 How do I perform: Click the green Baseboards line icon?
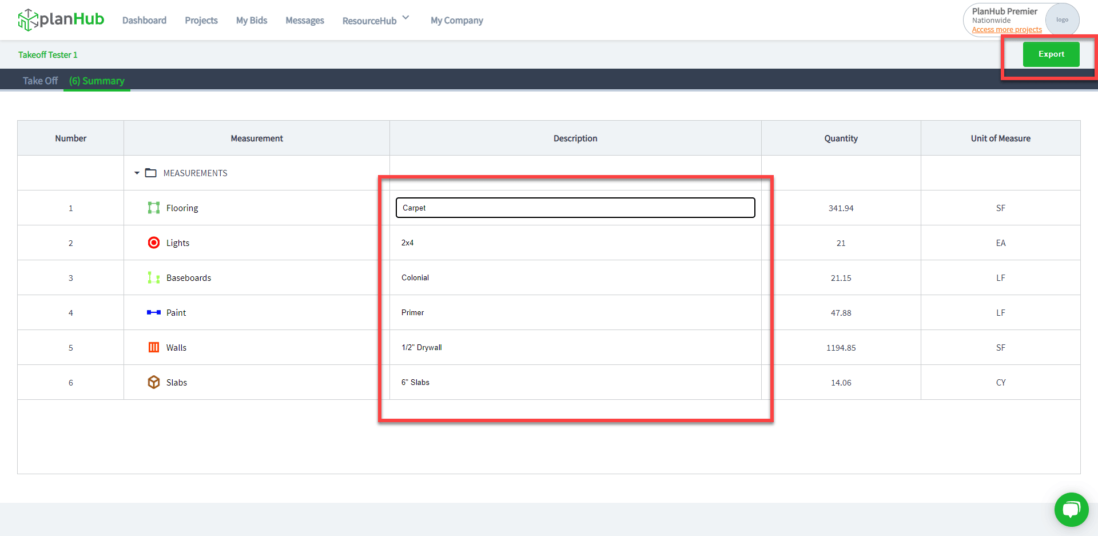pyautogui.click(x=153, y=277)
